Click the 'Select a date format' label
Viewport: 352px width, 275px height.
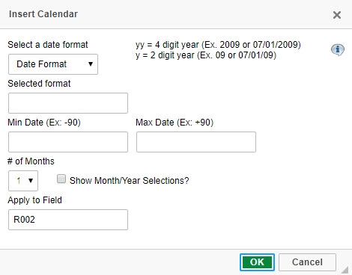pyautogui.click(x=48, y=45)
